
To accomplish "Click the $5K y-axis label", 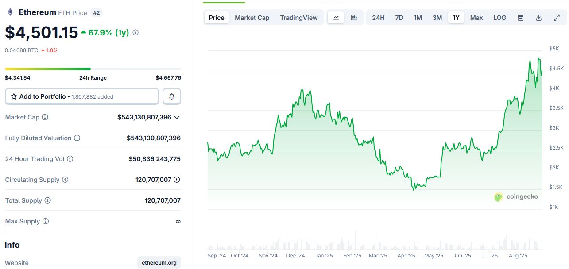I will click(554, 49).
